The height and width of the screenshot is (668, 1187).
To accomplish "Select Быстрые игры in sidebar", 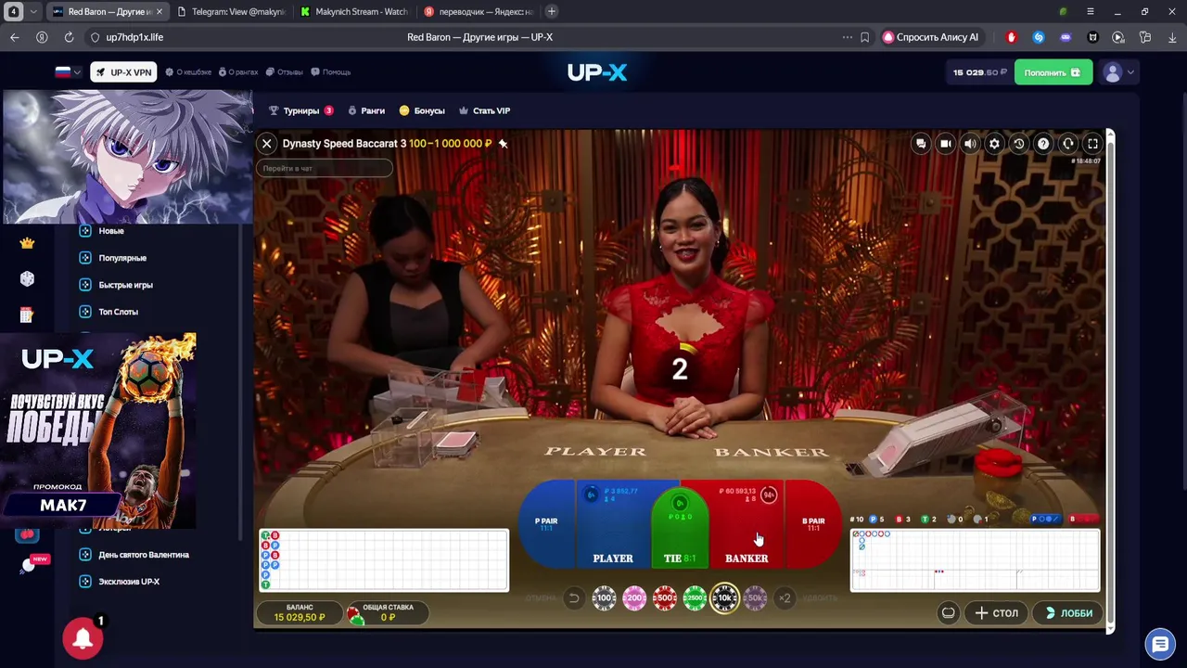I will point(116,285).
